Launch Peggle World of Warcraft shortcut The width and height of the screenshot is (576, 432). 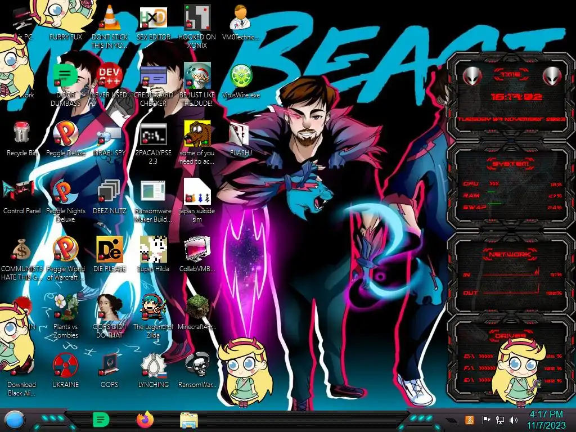[66, 249]
